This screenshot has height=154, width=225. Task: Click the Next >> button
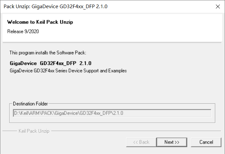(172, 142)
